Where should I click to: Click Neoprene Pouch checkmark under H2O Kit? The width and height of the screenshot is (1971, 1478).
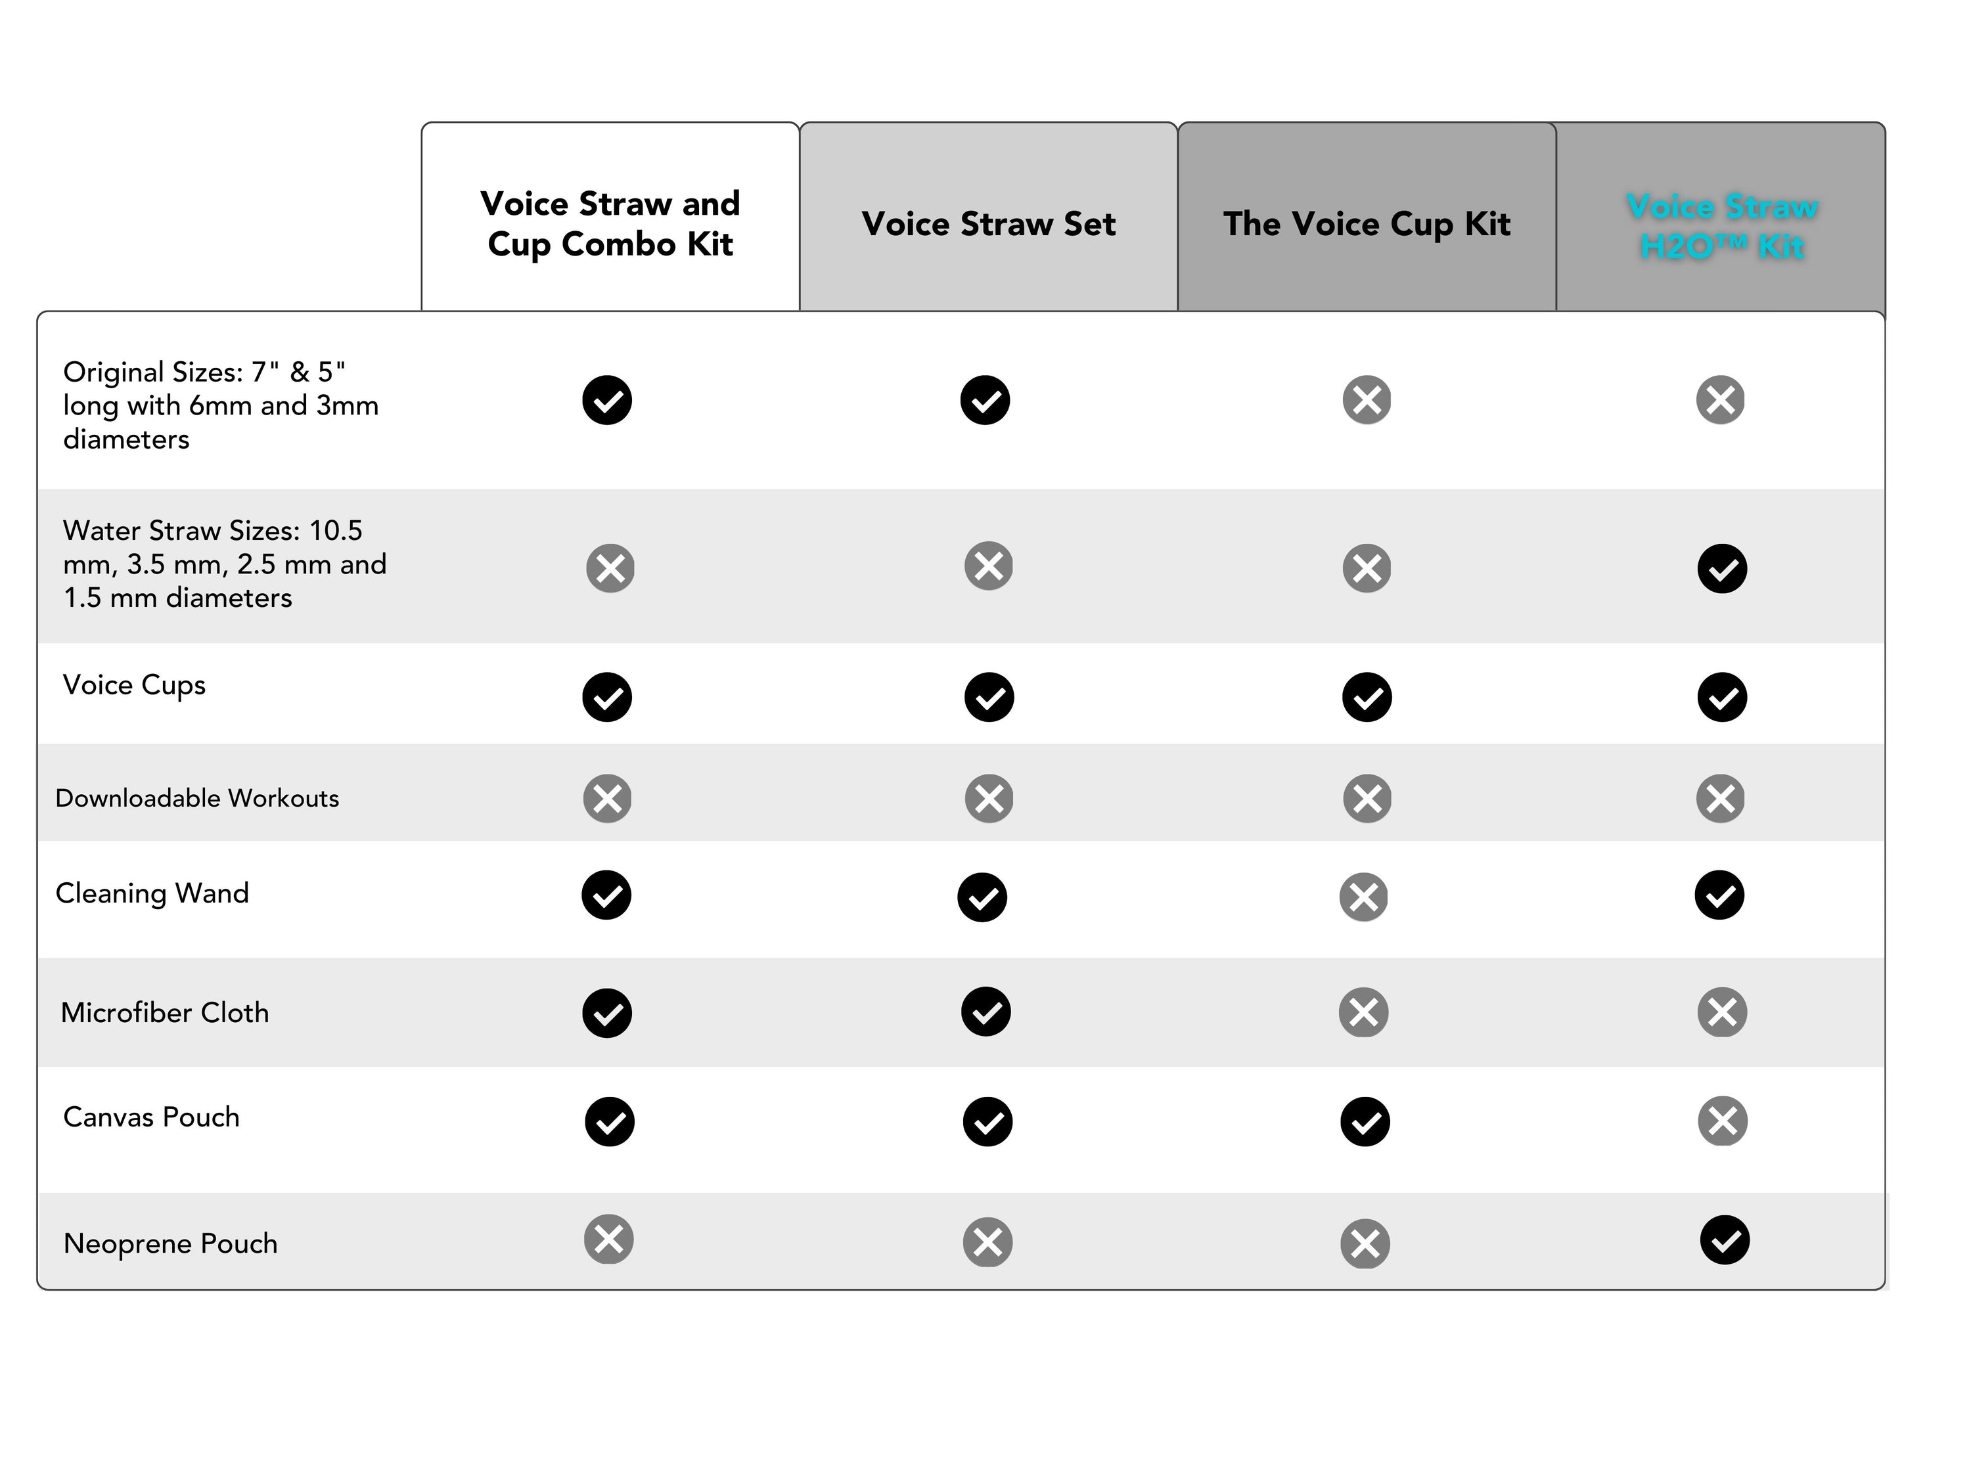click(1724, 1240)
